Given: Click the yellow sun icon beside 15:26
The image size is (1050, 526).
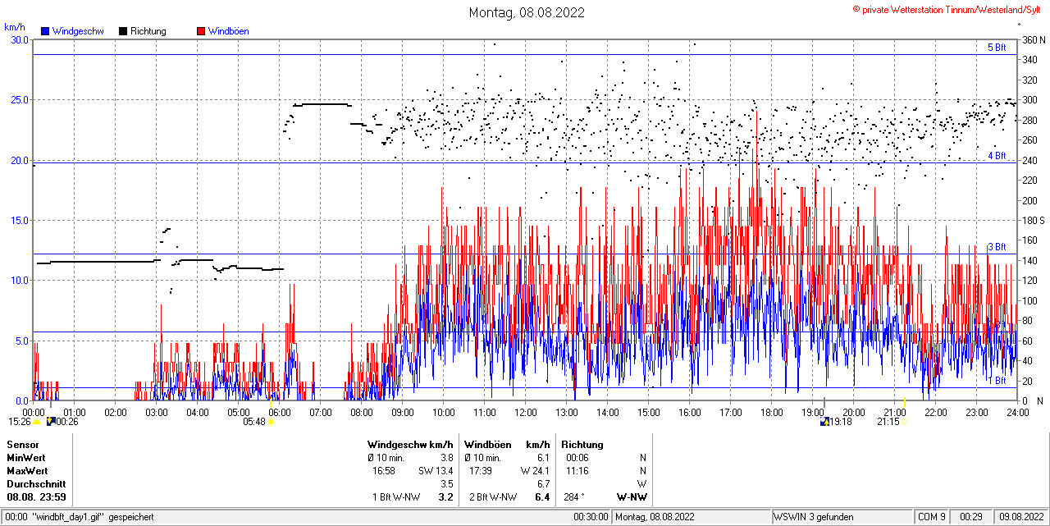Looking at the screenshot, I should point(36,422).
